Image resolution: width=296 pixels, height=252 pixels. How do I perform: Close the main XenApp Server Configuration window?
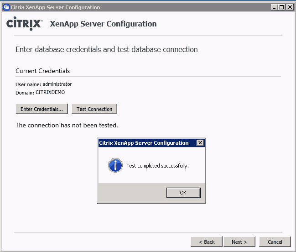tap(290, 7)
